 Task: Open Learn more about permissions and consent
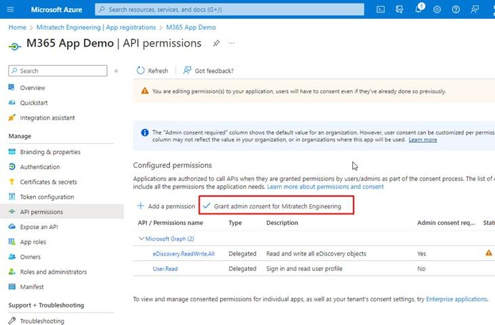click(326, 186)
